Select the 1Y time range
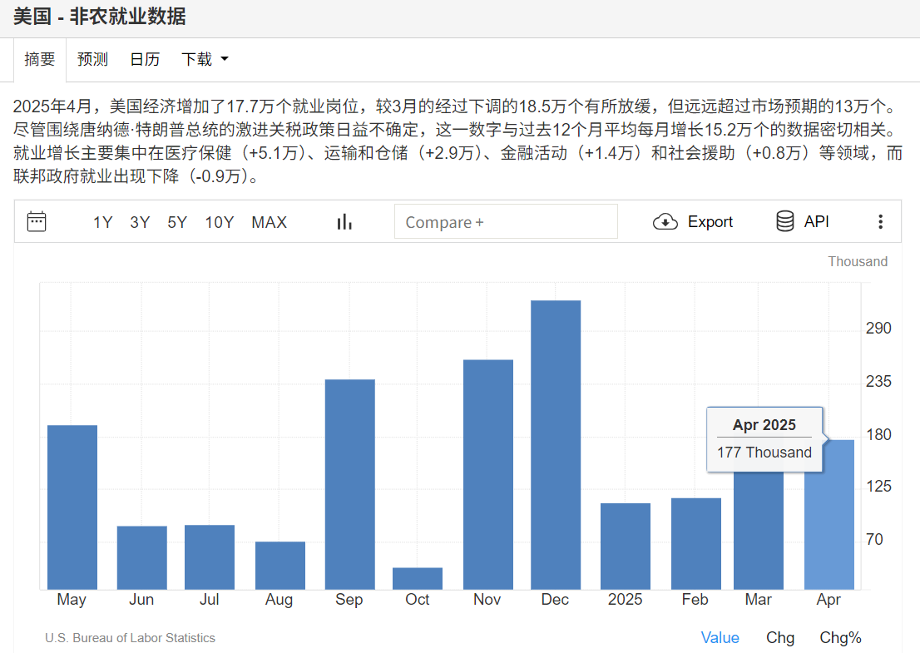Image resolution: width=920 pixels, height=653 pixels. [102, 222]
